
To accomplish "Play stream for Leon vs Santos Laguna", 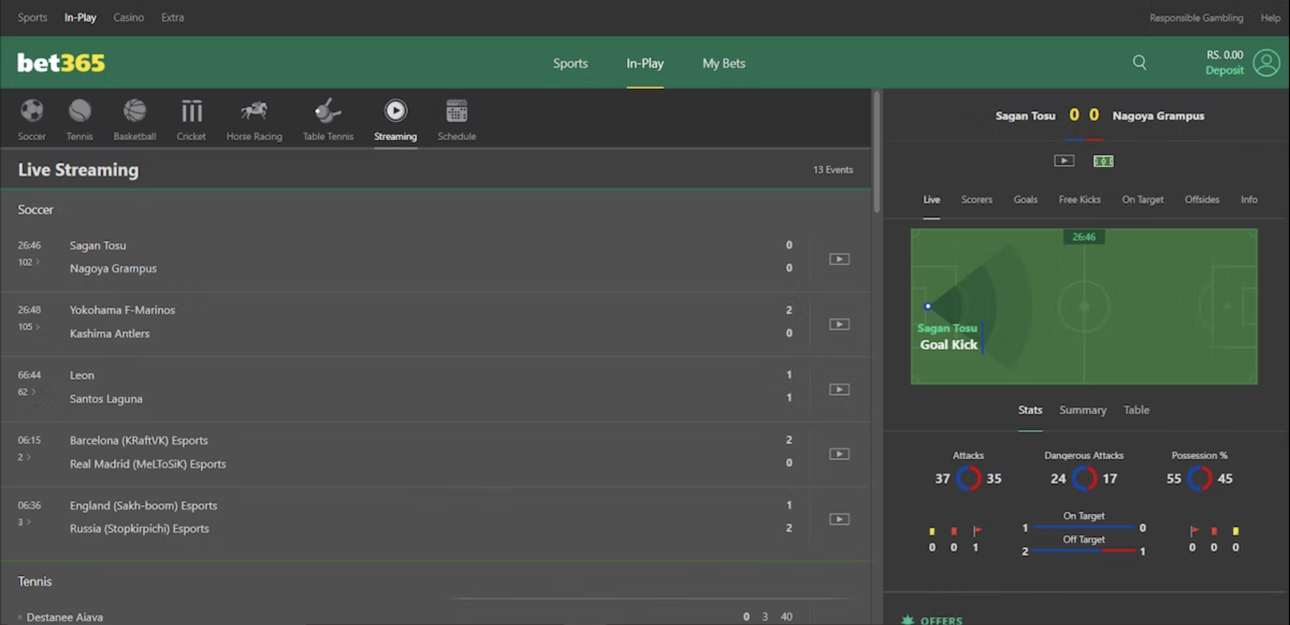I will [839, 389].
